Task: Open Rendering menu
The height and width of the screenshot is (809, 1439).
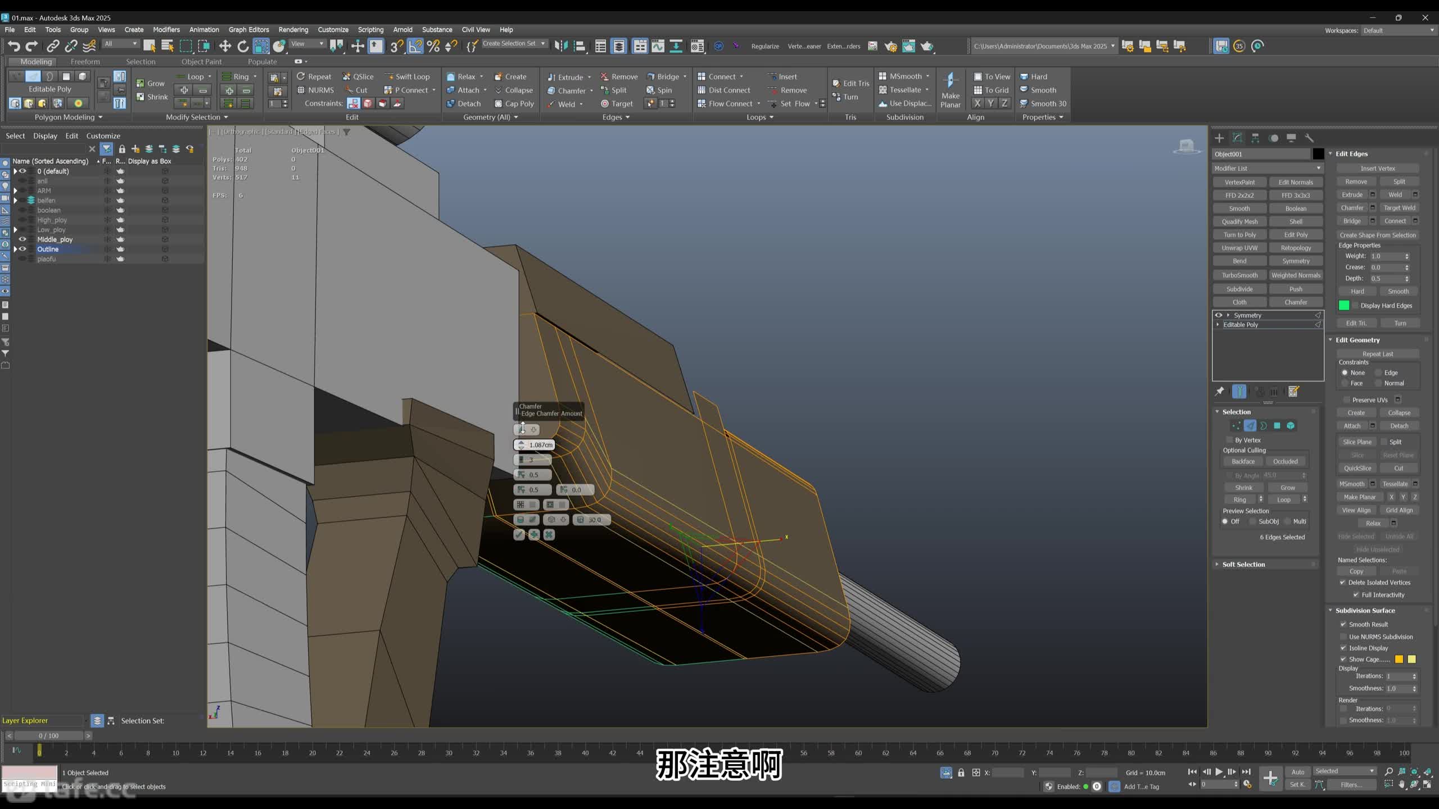Action: tap(293, 30)
